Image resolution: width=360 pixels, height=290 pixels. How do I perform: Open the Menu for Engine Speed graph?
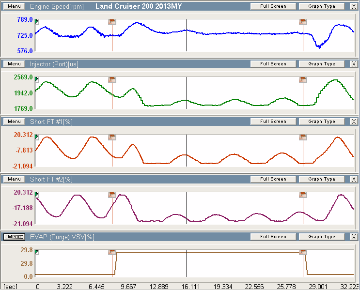coord(14,6)
